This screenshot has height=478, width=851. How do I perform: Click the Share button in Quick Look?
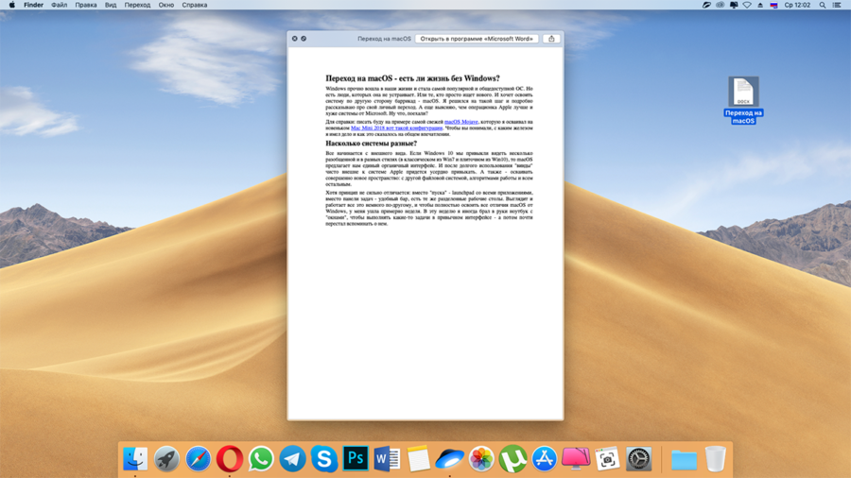click(551, 39)
